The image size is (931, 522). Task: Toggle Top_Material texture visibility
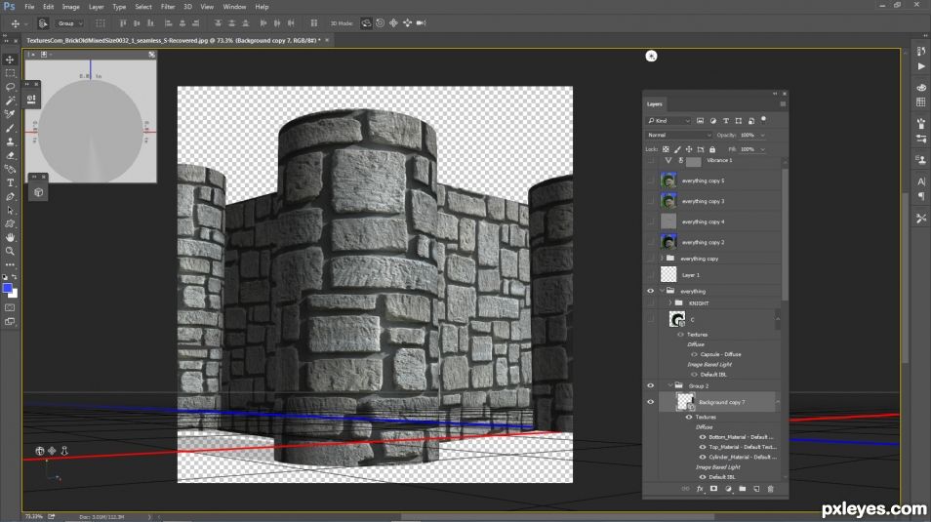(703, 447)
